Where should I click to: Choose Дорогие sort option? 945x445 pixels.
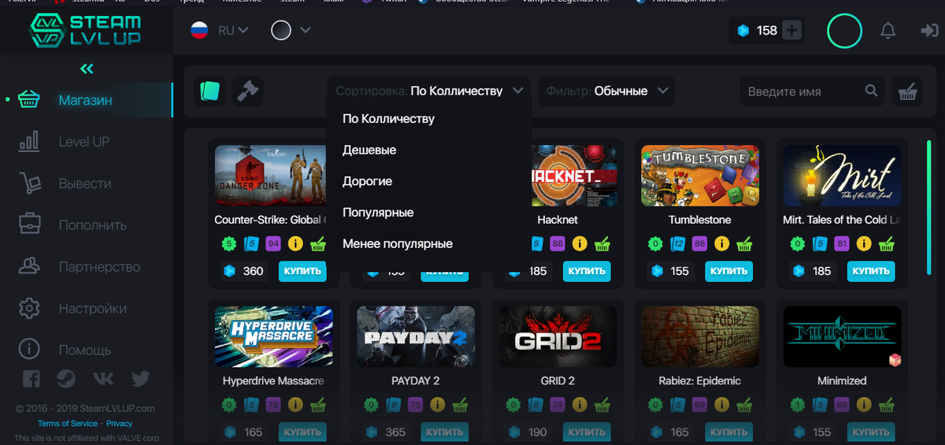[x=428, y=181]
